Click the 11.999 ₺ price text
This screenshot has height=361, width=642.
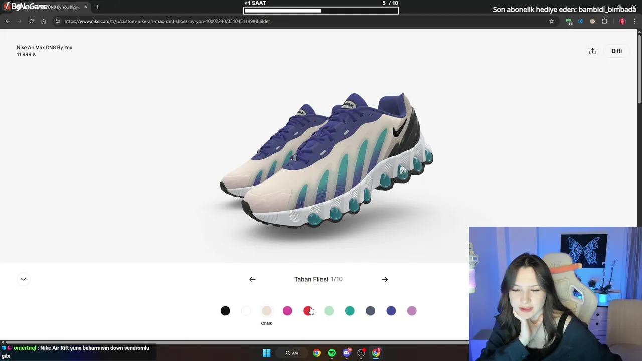pyautogui.click(x=26, y=55)
